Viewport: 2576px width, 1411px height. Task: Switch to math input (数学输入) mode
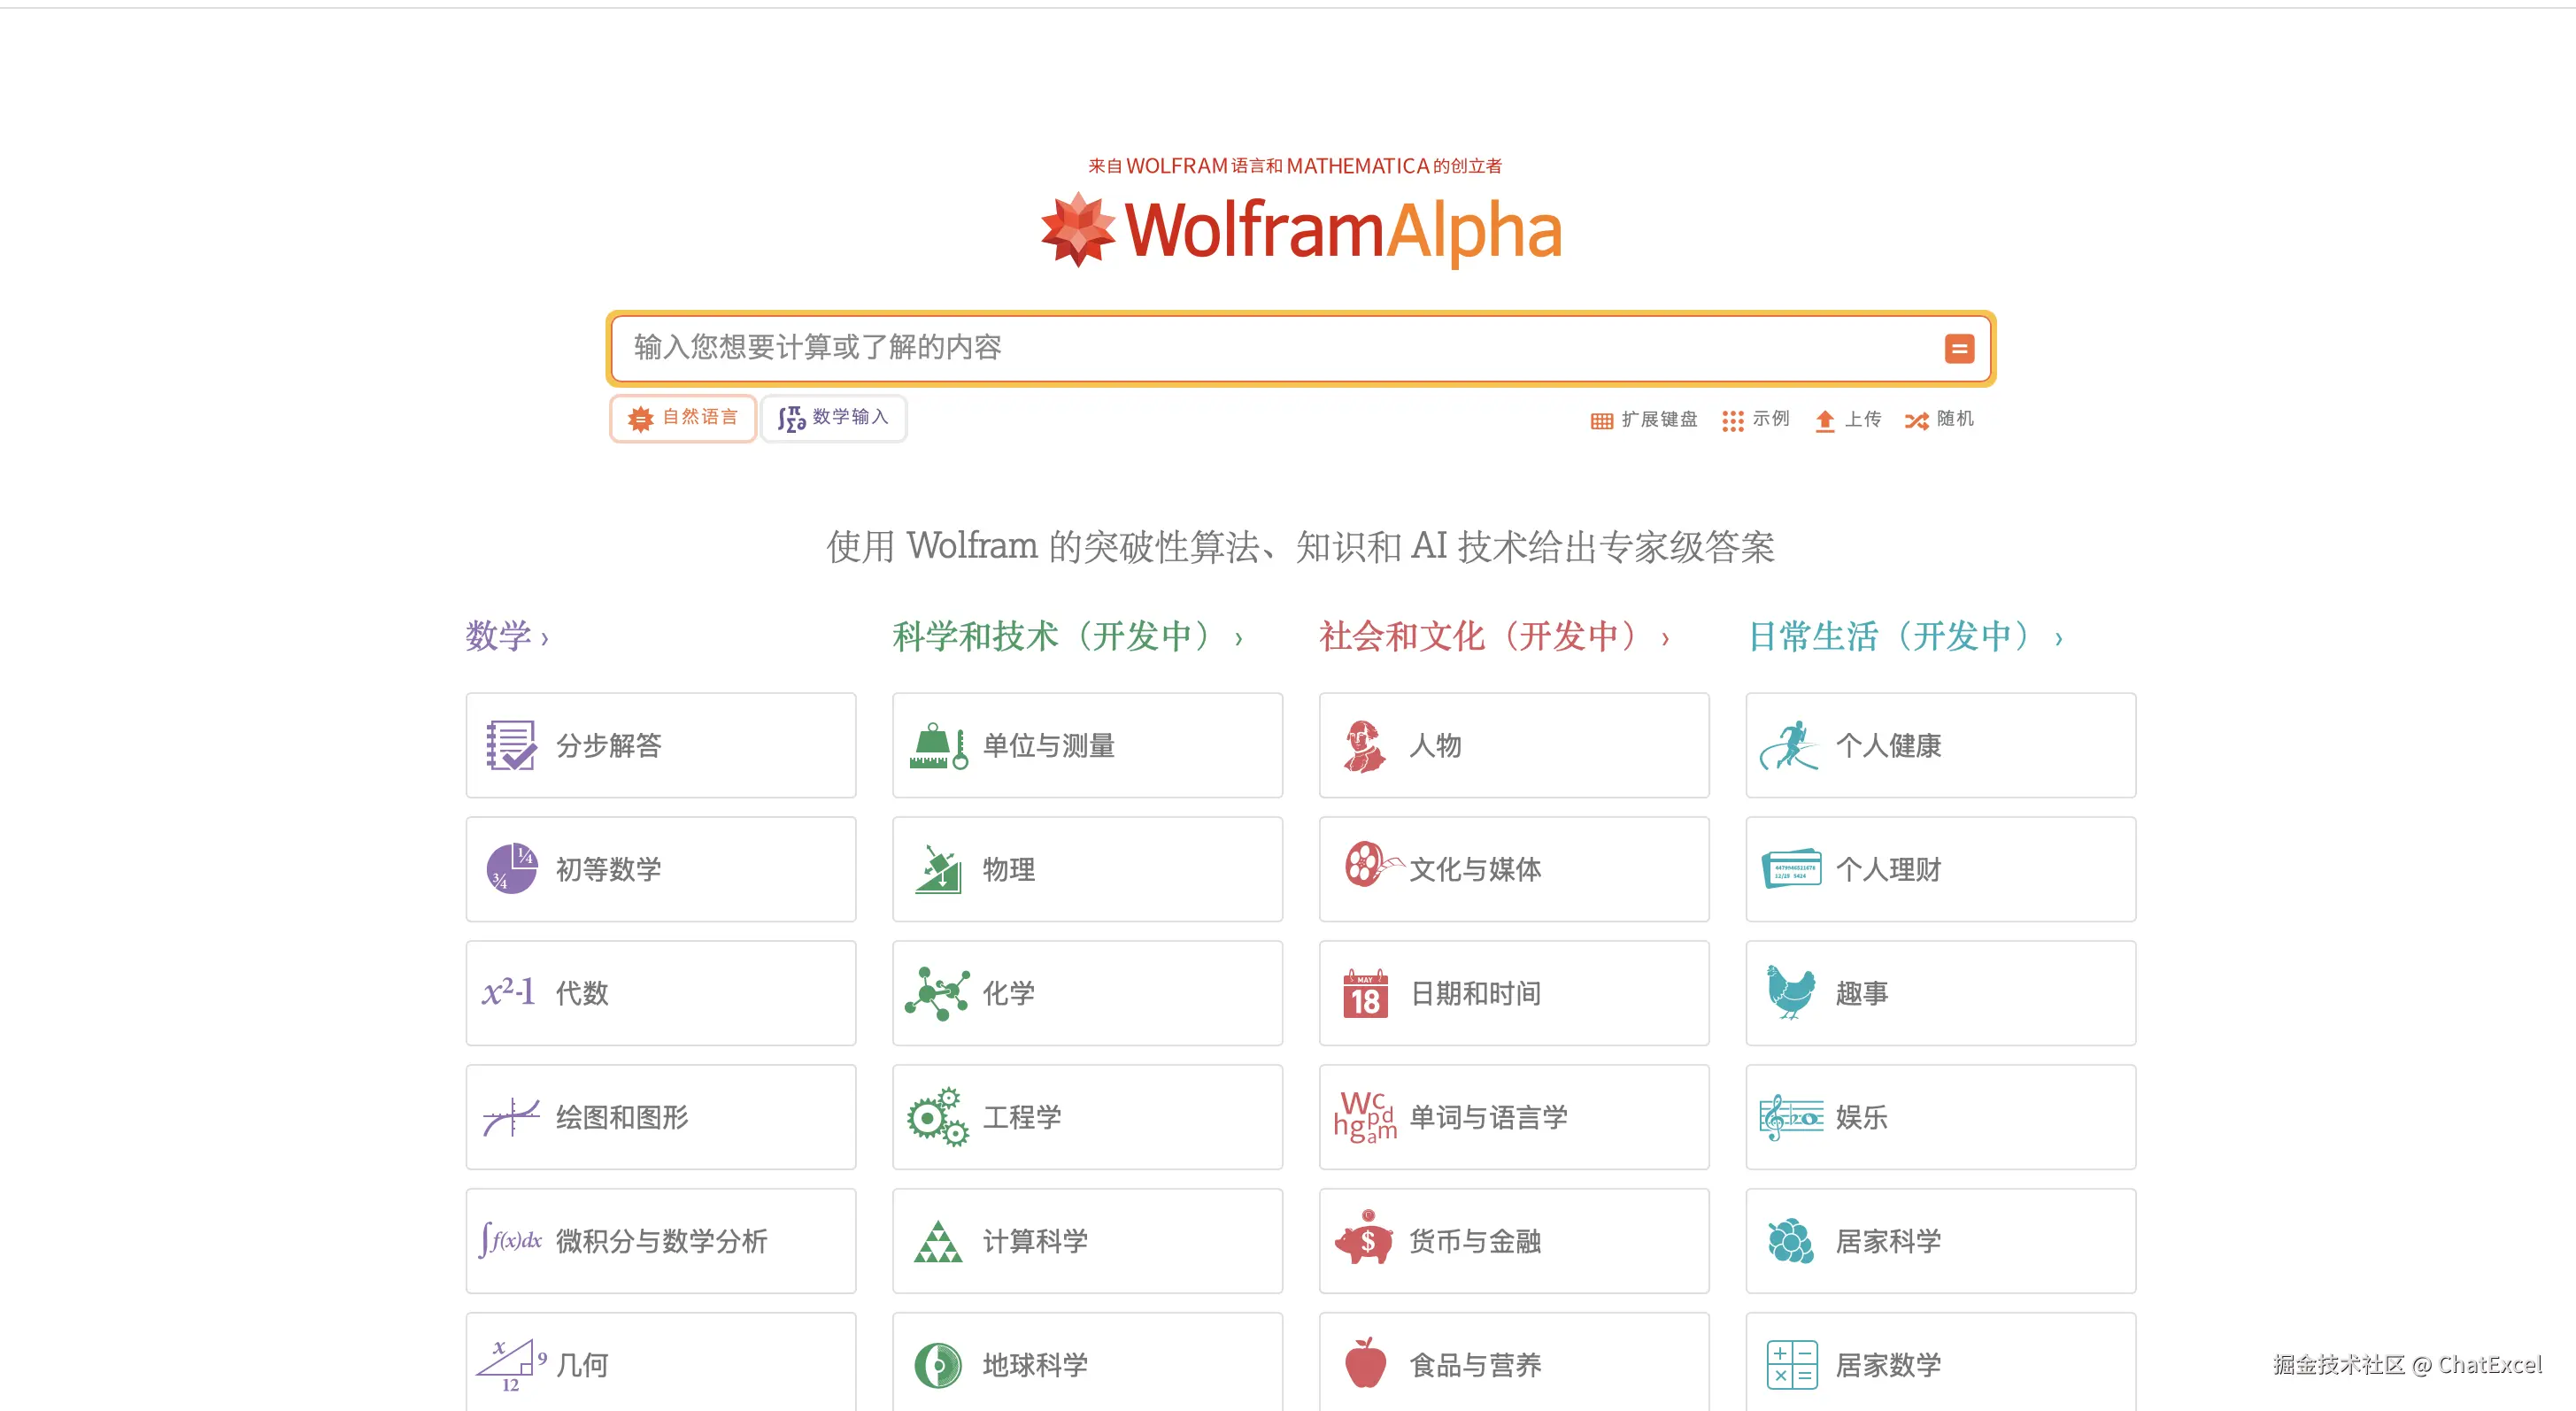point(833,417)
